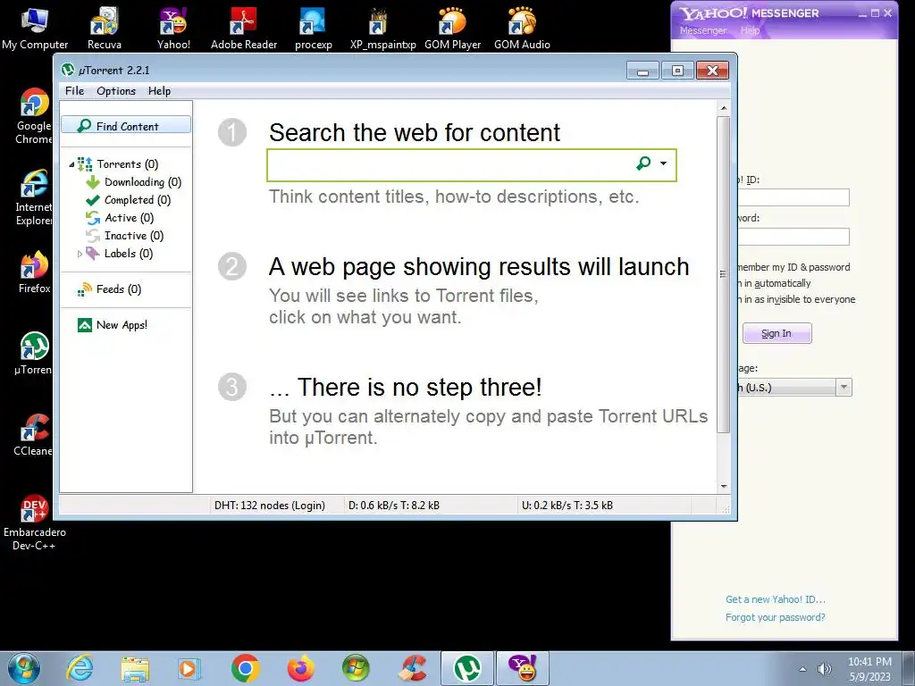This screenshot has width=915, height=686.
Task: Launch Adobe Reader desktop shortcut
Action: click(x=243, y=28)
